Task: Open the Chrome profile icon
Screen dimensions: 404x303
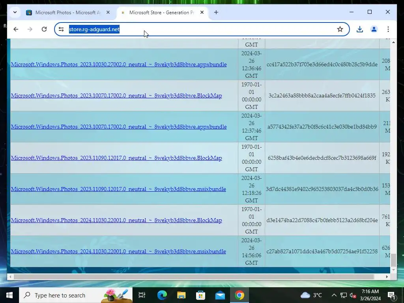Action: pyautogui.click(x=374, y=29)
